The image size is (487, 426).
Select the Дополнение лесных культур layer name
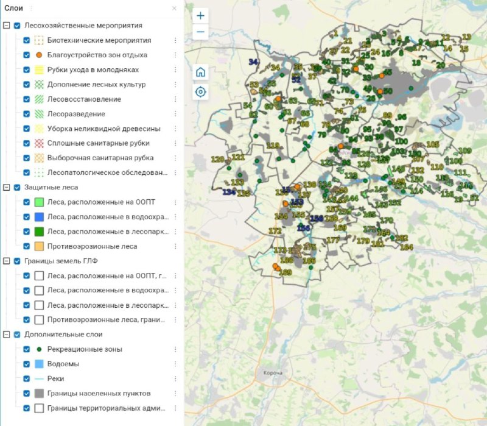(96, 85)
